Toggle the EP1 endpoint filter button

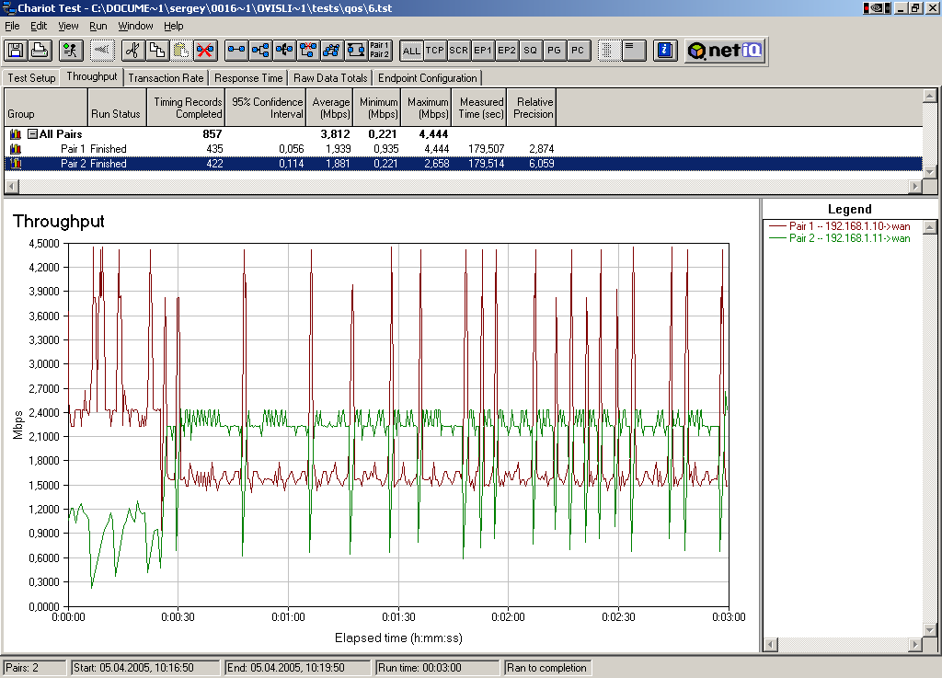(482, 51)
